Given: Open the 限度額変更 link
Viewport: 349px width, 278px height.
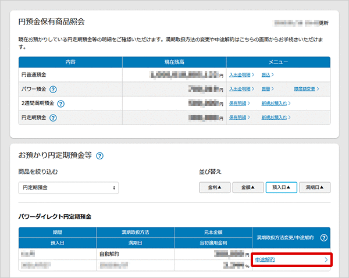Looking at the screenshot, I should [307, 89].
